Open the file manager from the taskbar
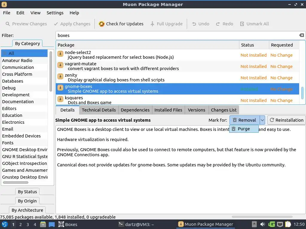 click(x=43, y=224)
